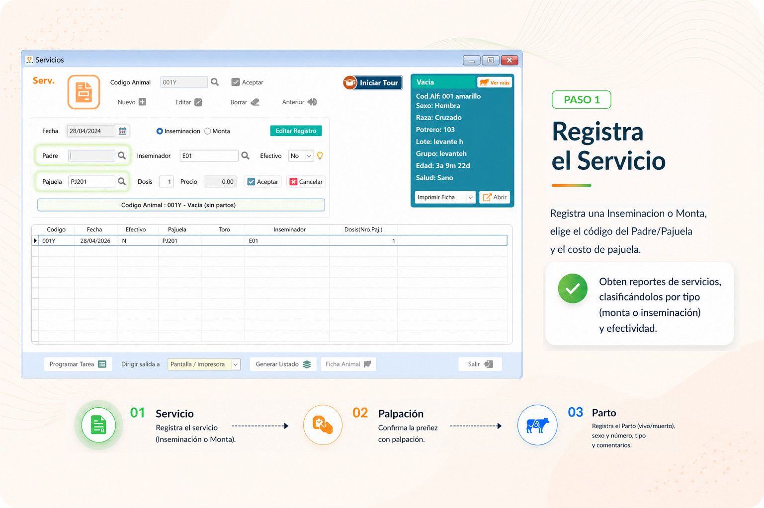Toggle the Aceptar checkbox near Codigo Animal
Screen dimensions: 764x508
click(x=236, y=82)
